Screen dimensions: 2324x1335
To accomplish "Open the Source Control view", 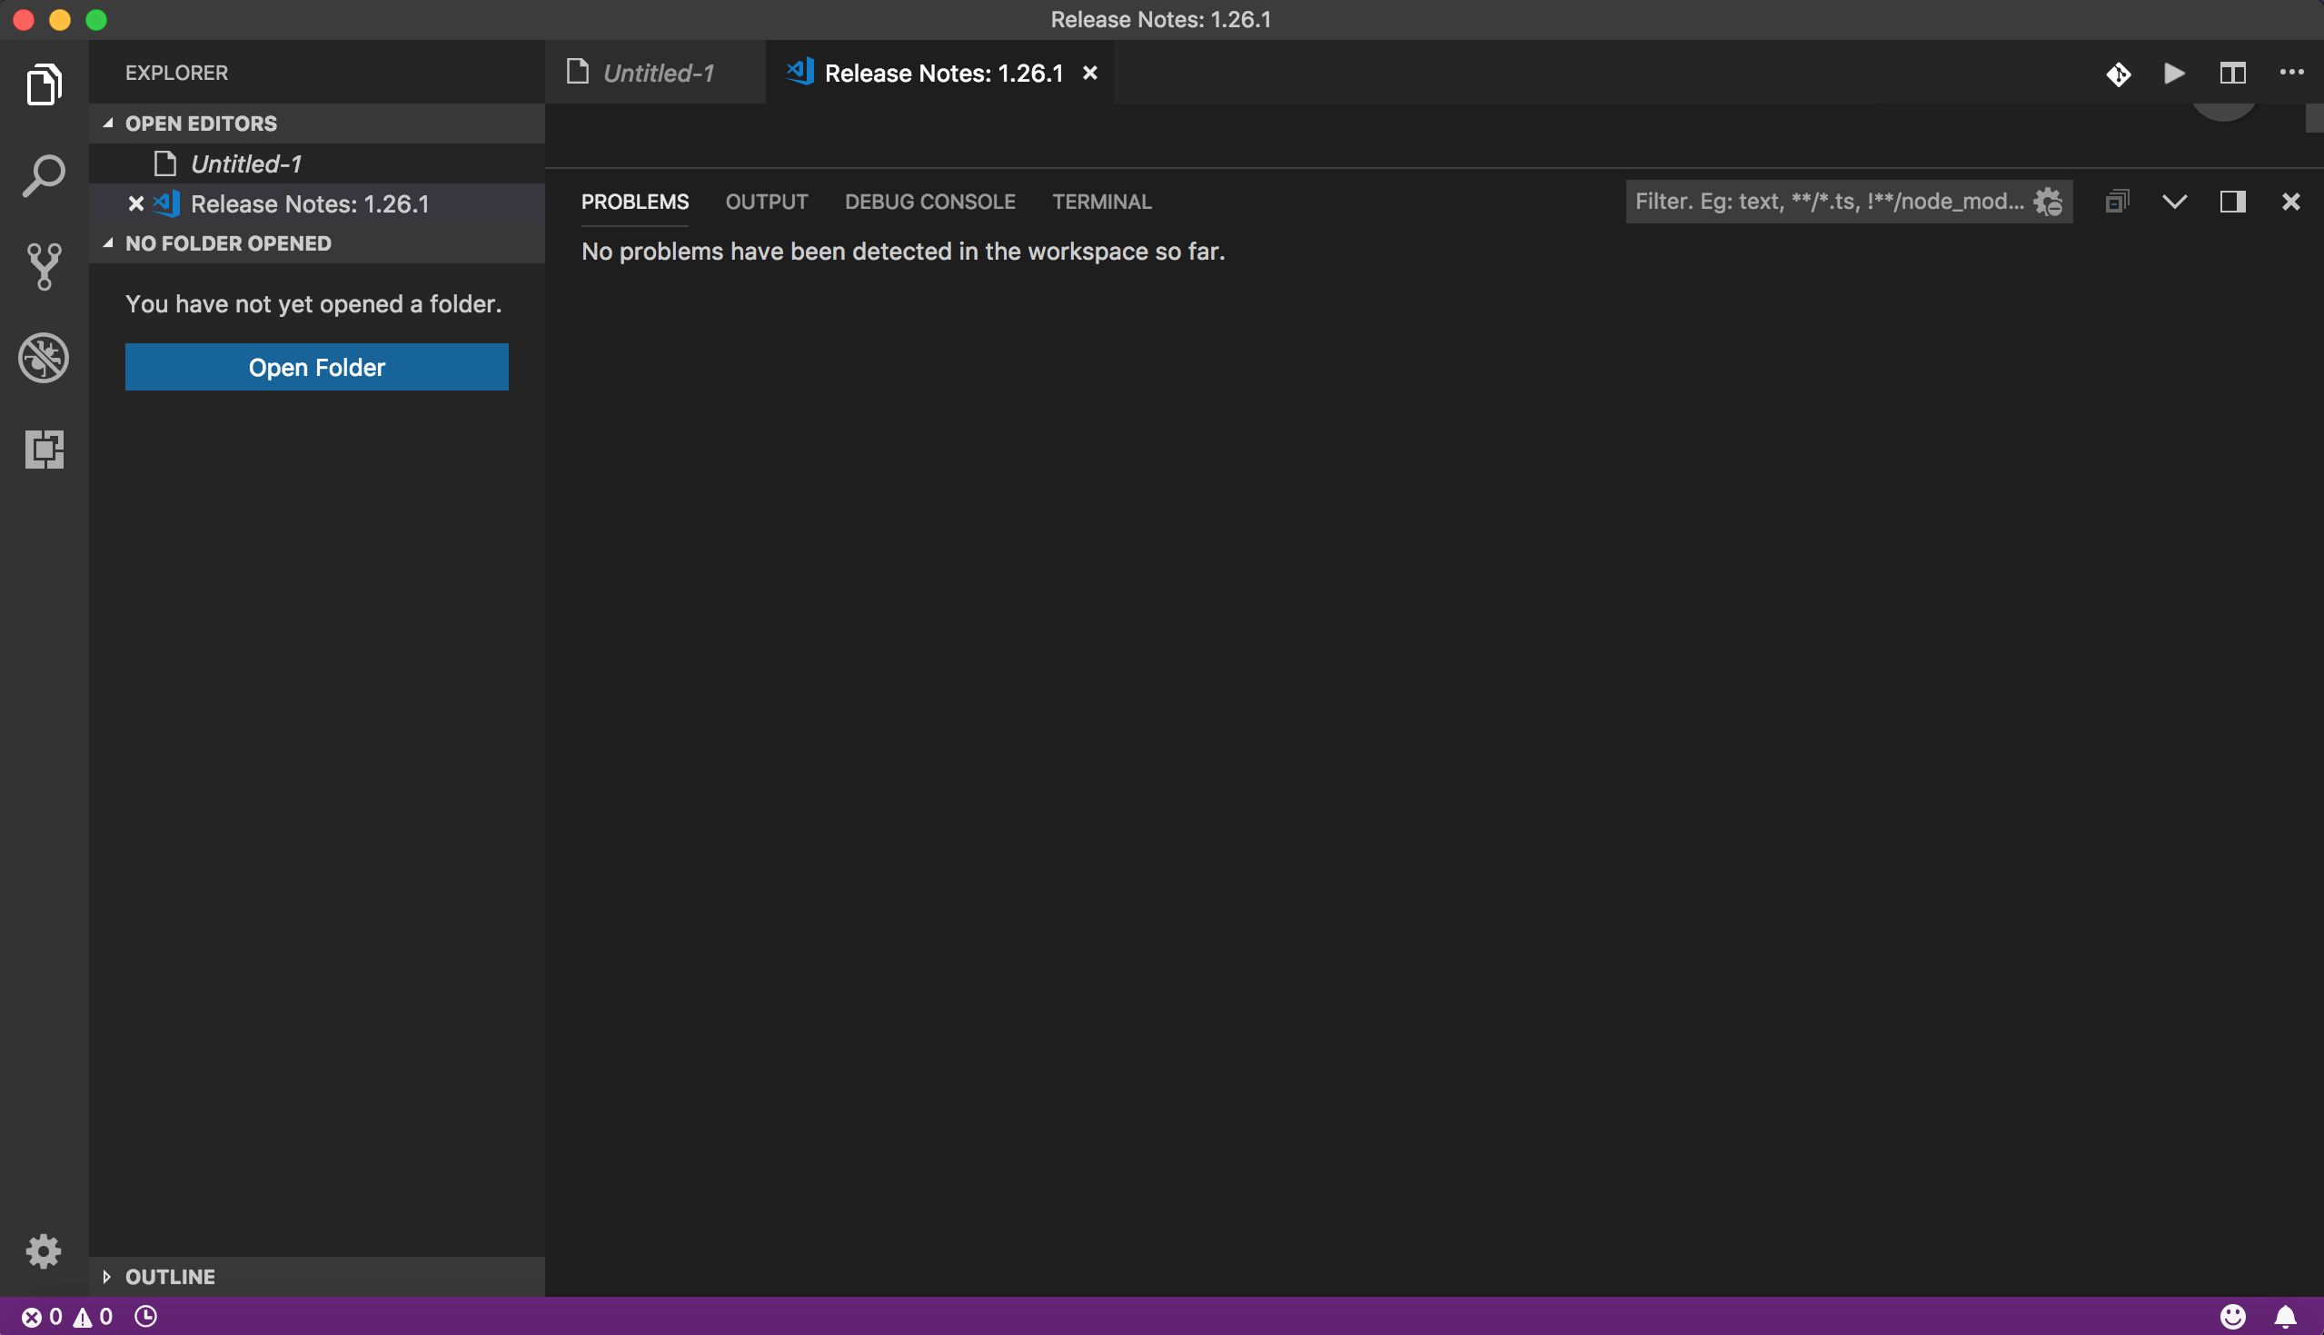I will (x=43, y=266).
